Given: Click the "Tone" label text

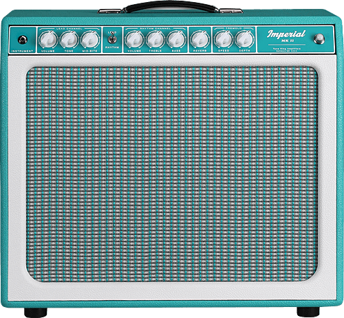Looking at the screenshot, I should tap(69, 51).
